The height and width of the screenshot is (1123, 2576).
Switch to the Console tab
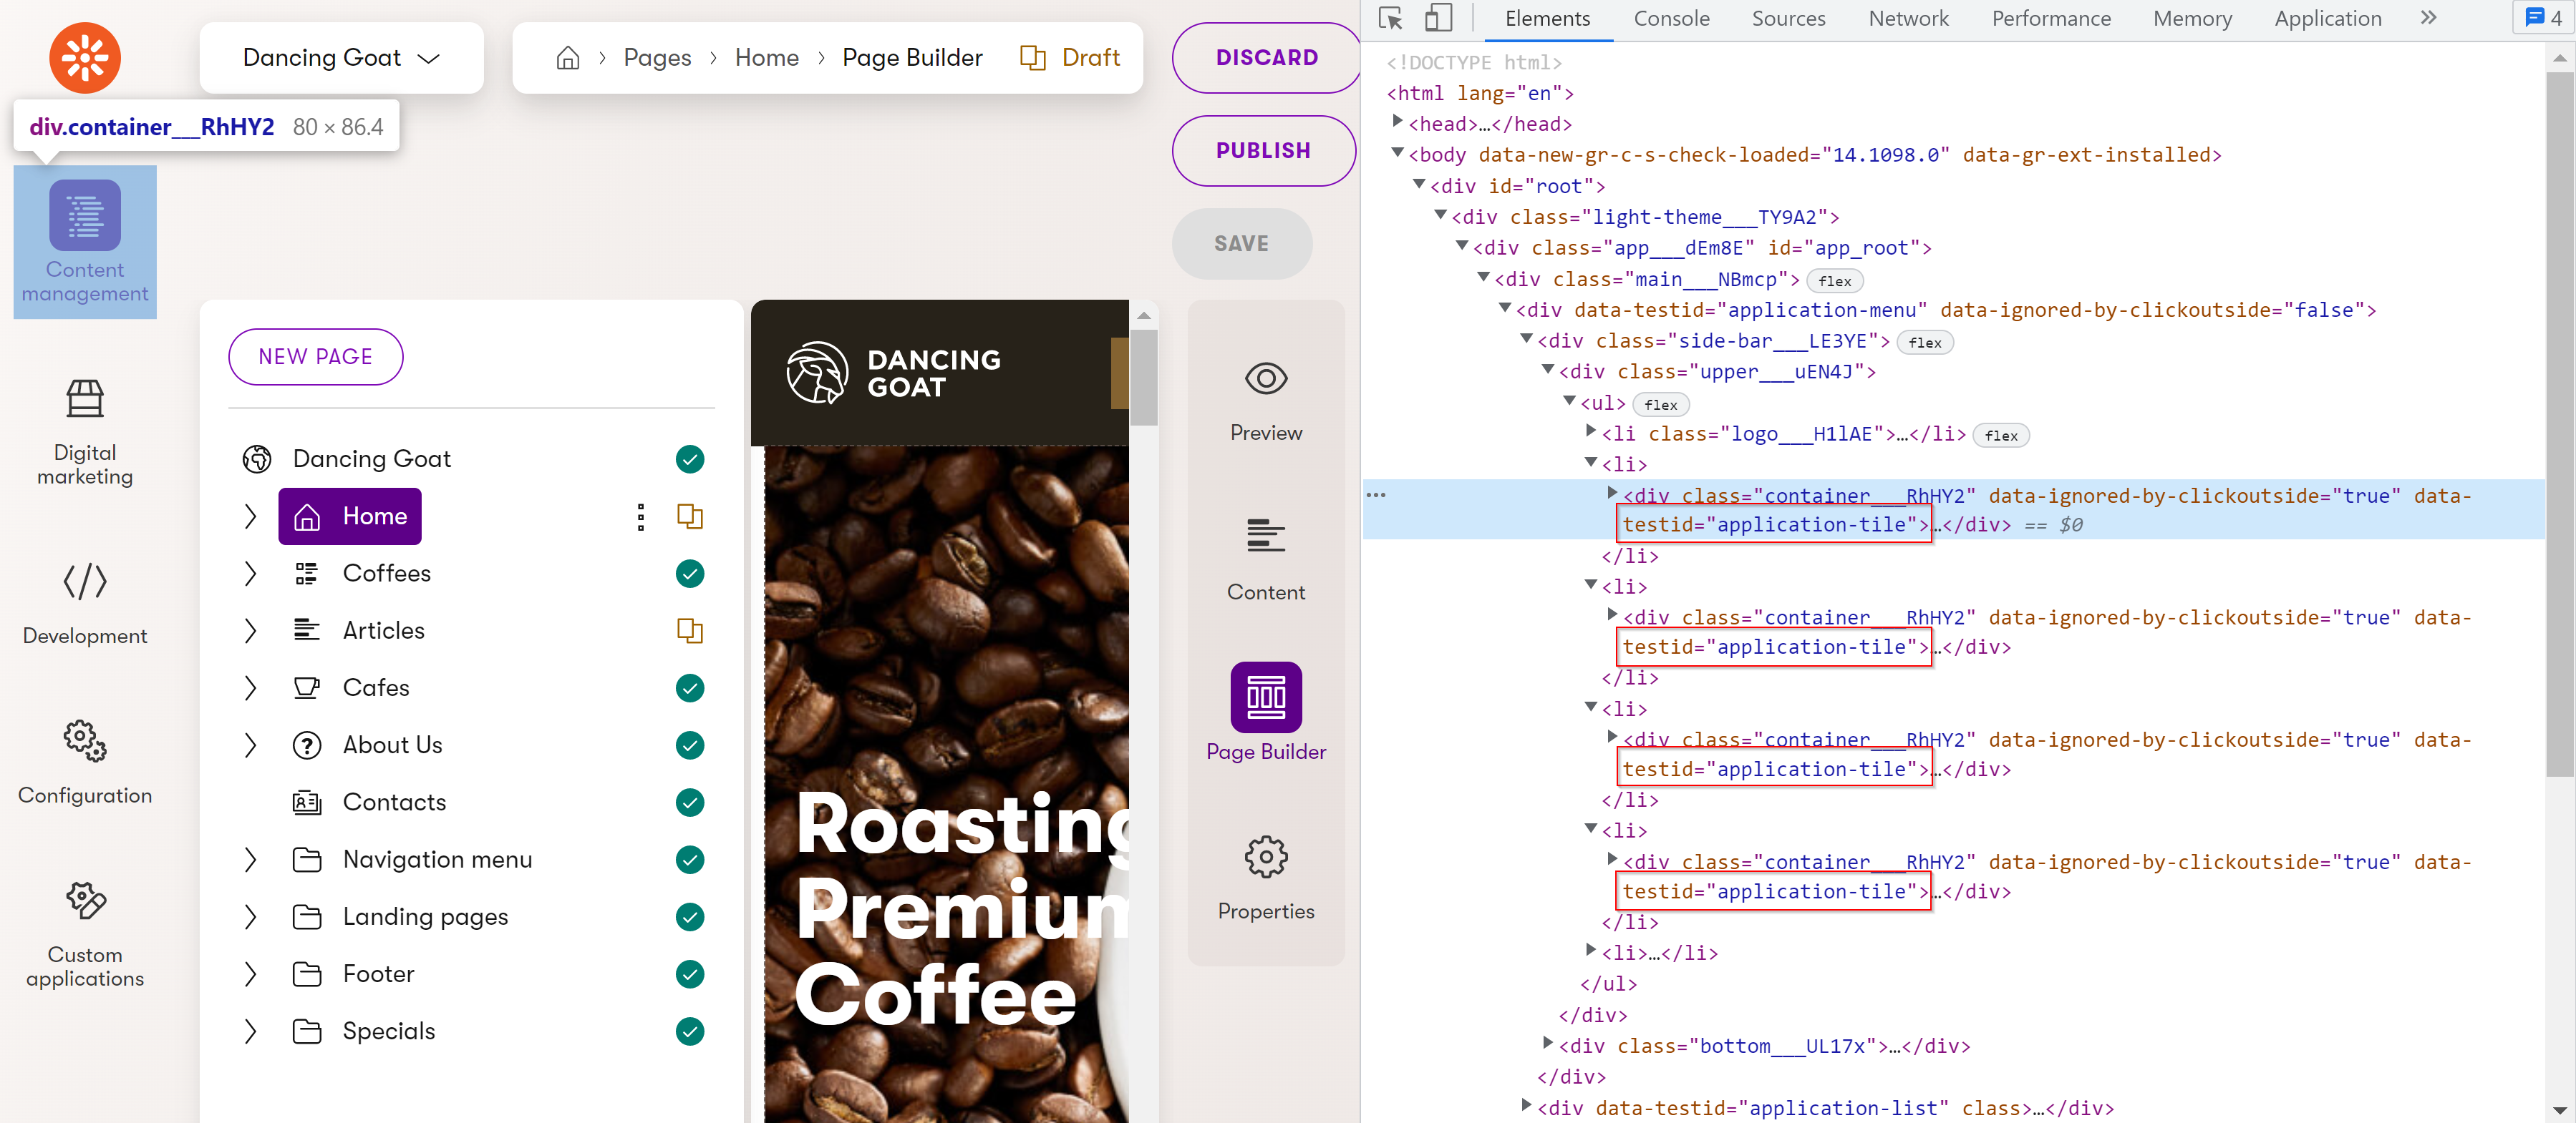pyautogui.click(x=1670, y=18)
